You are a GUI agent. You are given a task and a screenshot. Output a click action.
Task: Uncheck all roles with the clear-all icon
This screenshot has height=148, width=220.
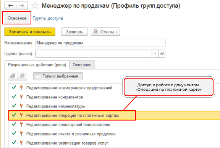click(22, 76)
